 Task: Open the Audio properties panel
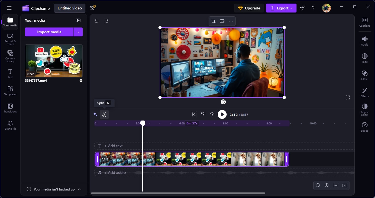pos(365,41)
